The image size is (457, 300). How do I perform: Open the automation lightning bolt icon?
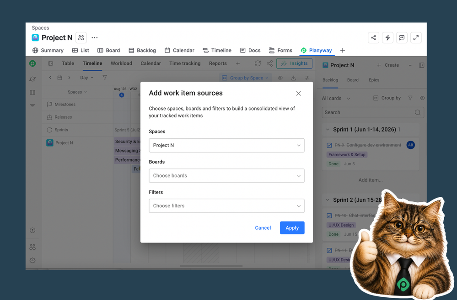pos(387,37)
